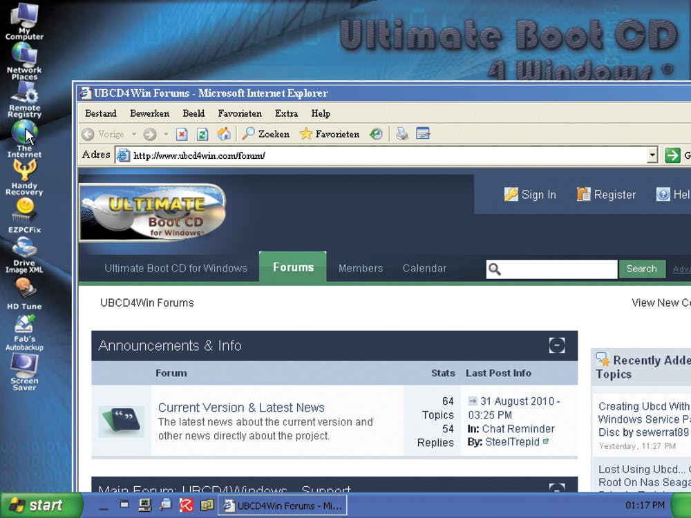This screenshot has width=691, height=518.
Task: Click Zoeken search toolbar button
Action: (266, 134)
